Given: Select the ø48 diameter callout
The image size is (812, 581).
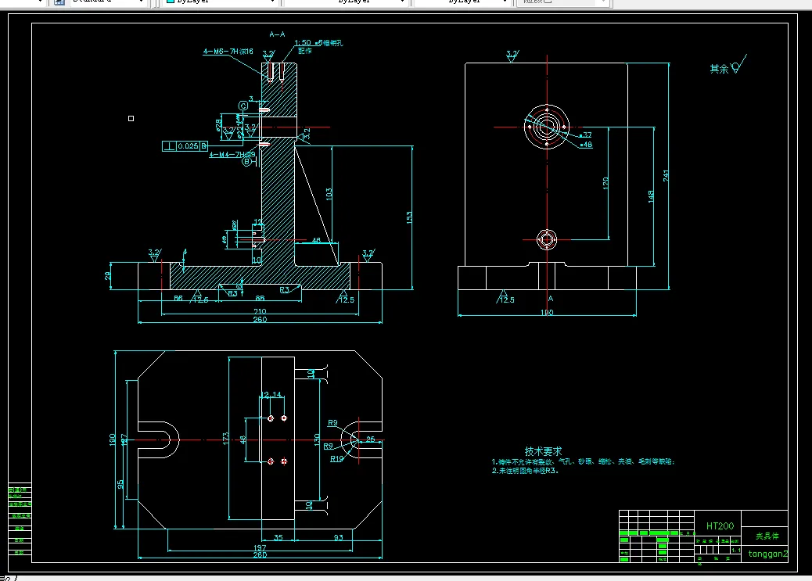Looking at the screenshot, I should 586,145.
